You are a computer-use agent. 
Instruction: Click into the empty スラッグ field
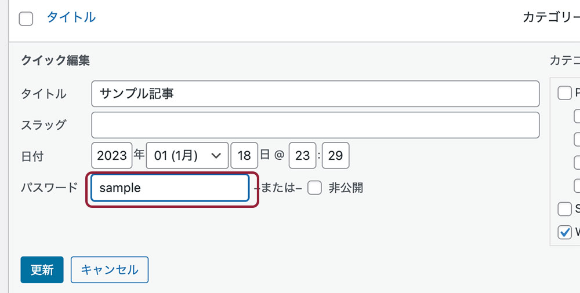coord(315,124)
